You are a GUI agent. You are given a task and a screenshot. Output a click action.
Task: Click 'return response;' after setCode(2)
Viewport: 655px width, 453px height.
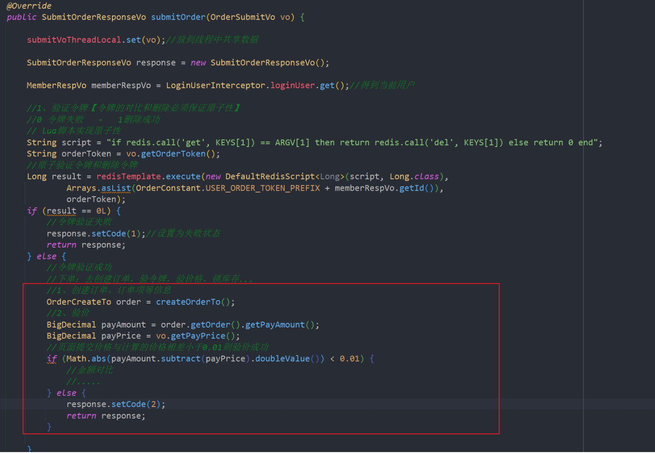(106, 416)
